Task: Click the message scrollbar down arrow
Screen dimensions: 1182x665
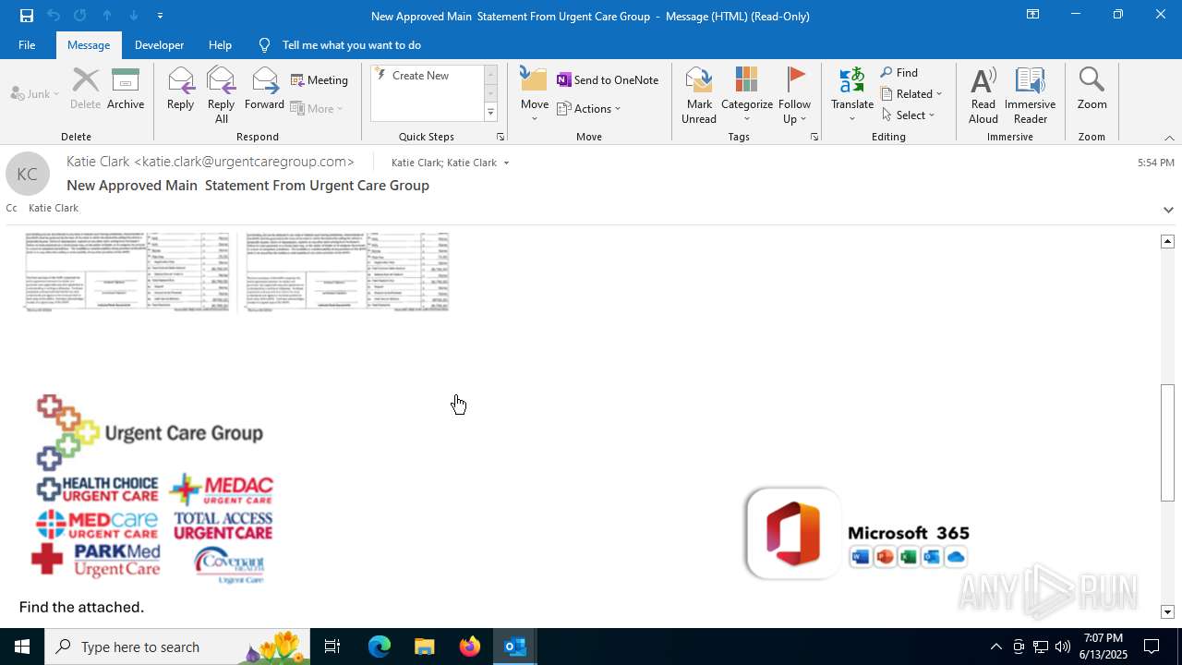Action: (1167, 611)
